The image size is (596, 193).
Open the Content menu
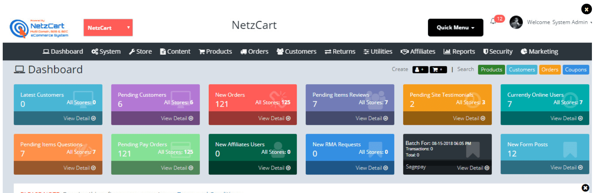click(175, 52)
